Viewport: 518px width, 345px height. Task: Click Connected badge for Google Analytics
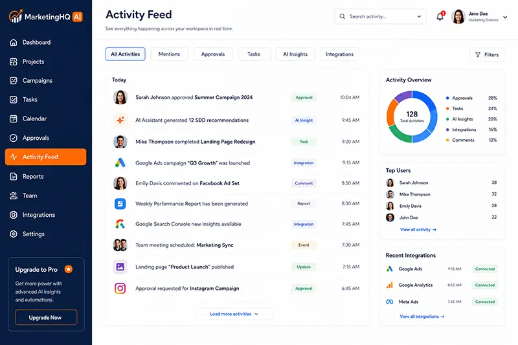click(484, 285)
